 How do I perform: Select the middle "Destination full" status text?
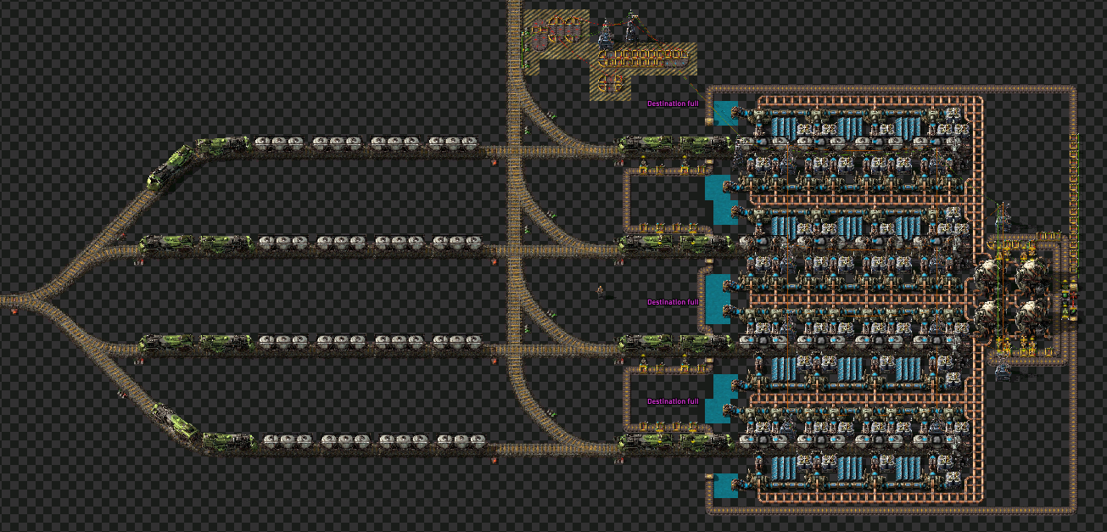[673, 302]
